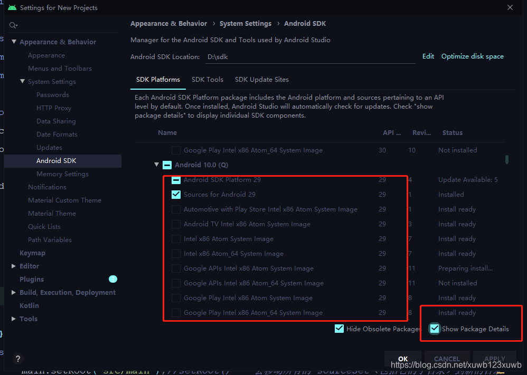Image resolution: width=527 pixels, height=375 pixels.
Task: Click 'Preparing install...' status text
Action: [465, 268]
